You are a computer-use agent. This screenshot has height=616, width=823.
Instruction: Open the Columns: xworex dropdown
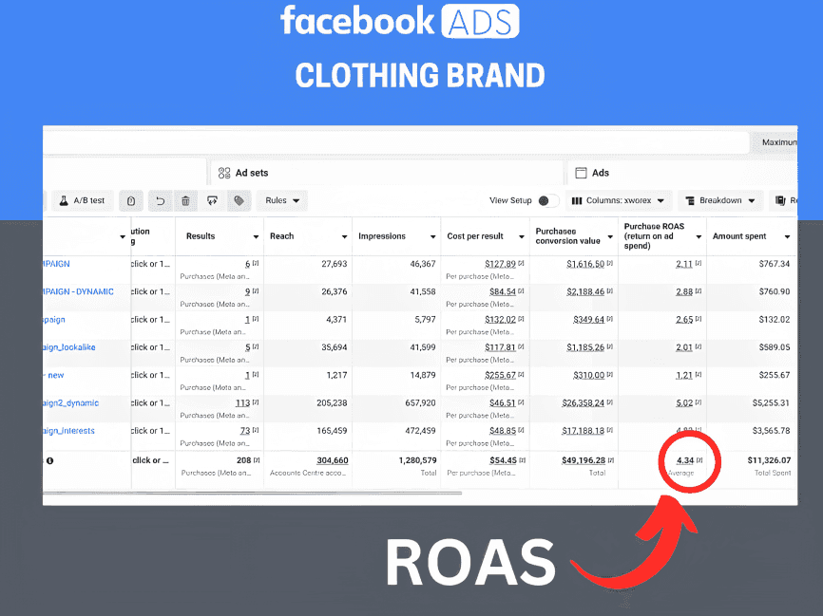[619, 200]
